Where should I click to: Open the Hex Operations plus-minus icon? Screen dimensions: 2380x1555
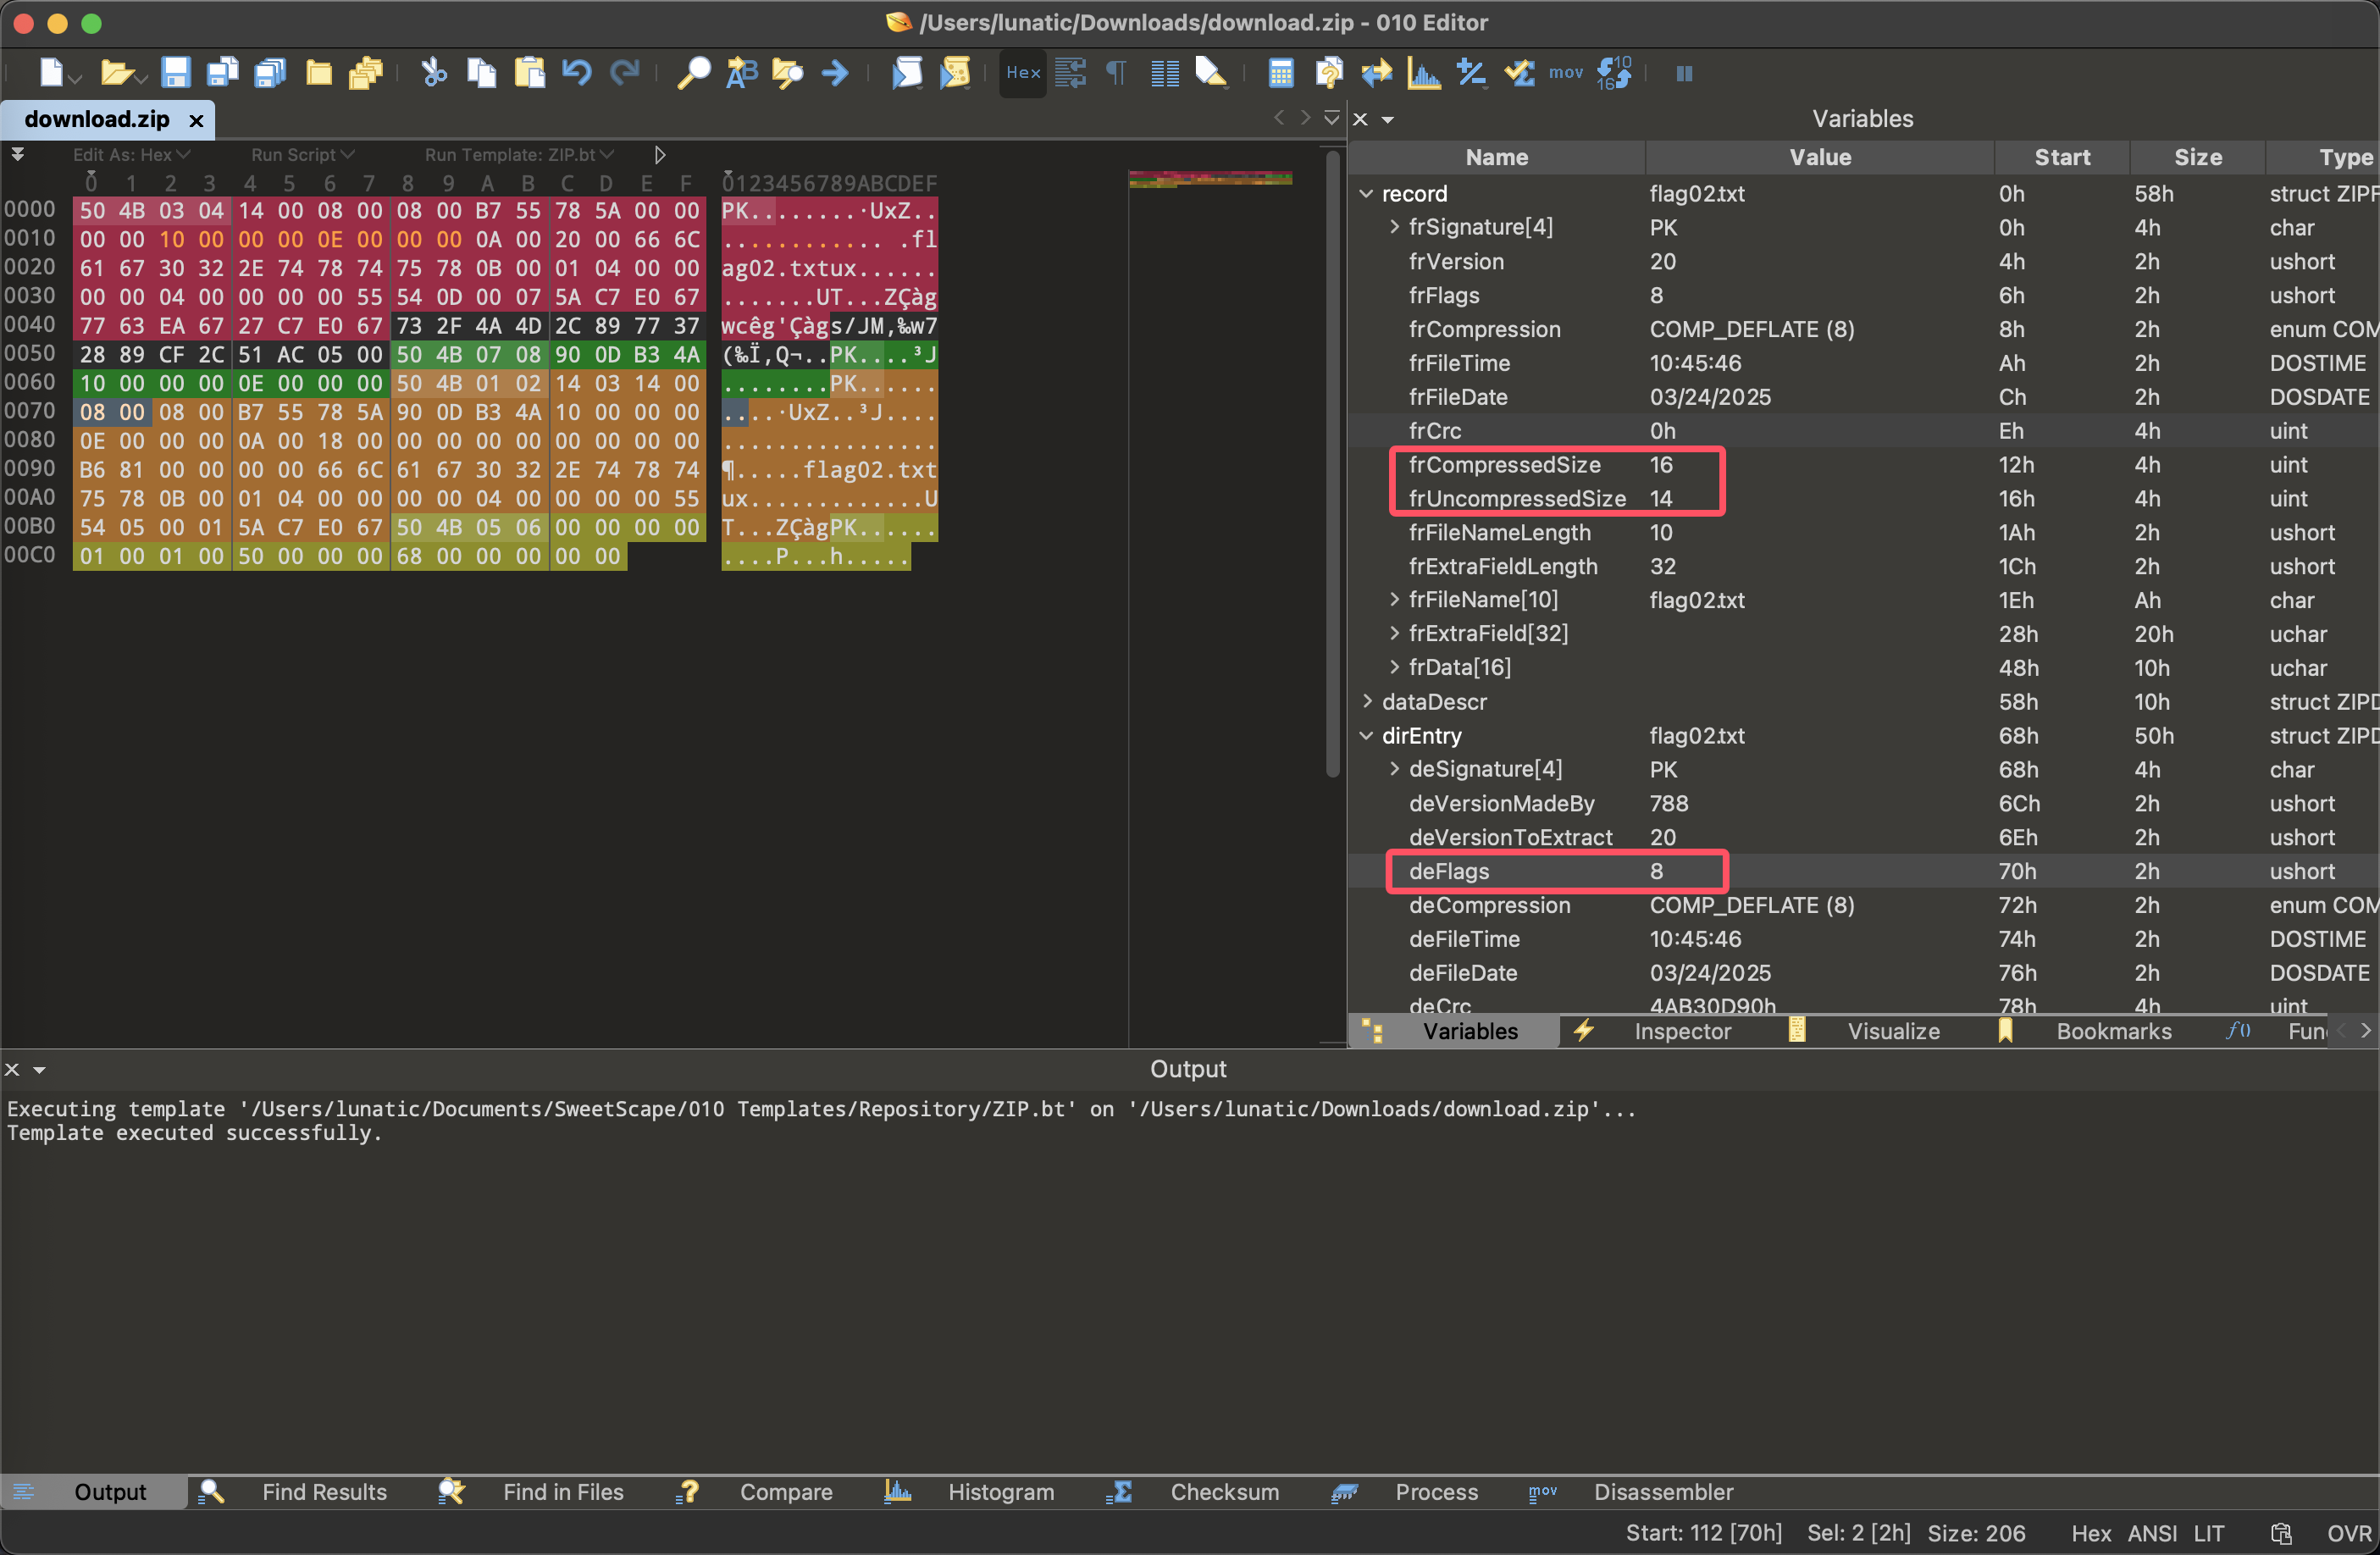coord(1471,73)
